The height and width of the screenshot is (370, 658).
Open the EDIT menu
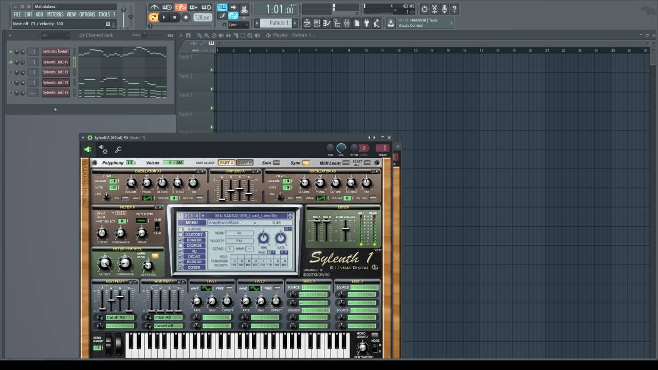pyautogui.click(x=28, y=14)
